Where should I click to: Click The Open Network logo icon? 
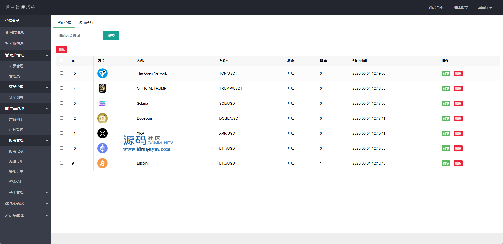click(102, 73)
